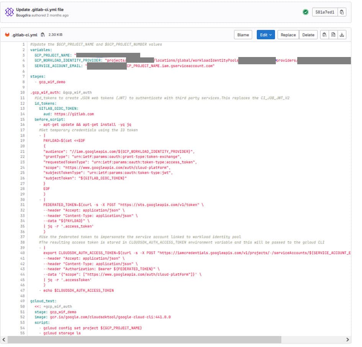Delete the .gitlab-ci.yml file
This screenshot has height=347, width=362.
tap(308, 34)
